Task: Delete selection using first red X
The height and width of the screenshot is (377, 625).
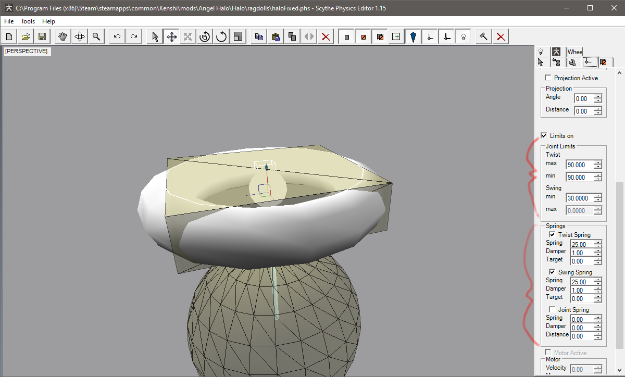Action: [x=326, y=36]
